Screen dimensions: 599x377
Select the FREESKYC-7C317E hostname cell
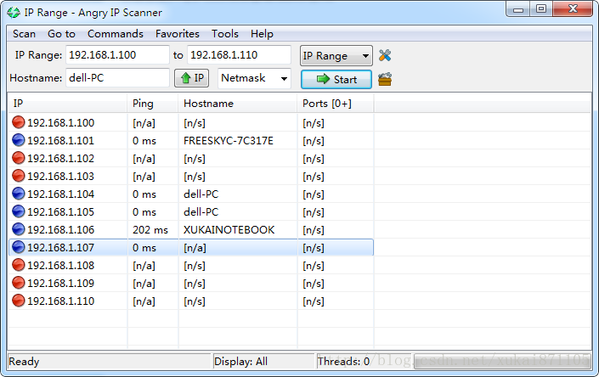pos(229,141)
